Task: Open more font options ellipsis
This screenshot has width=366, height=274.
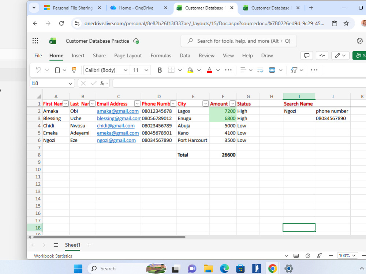Action: (228, 70)
